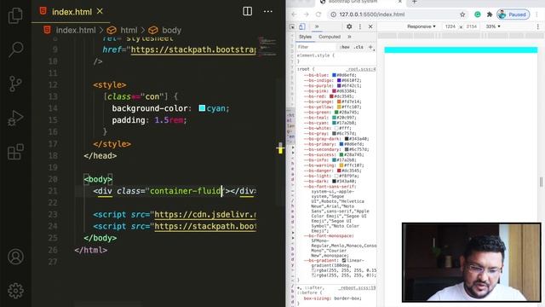Open the device toolbar more options menu
545x307 pixels.
(537, 26)
